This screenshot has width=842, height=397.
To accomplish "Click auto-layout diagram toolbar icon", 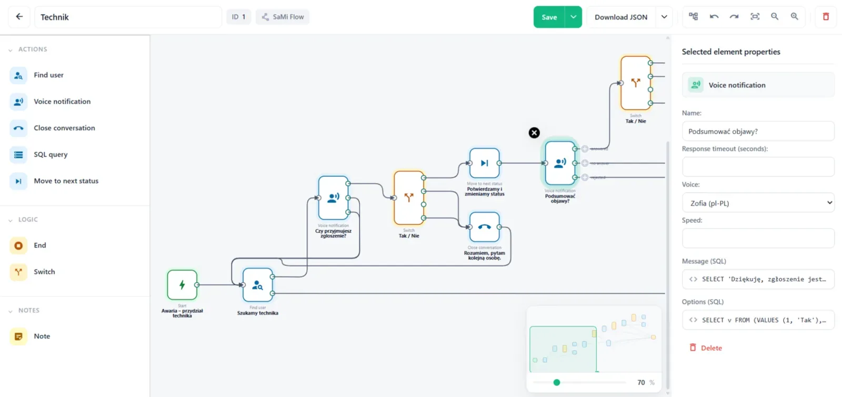I will pos(694,17).
